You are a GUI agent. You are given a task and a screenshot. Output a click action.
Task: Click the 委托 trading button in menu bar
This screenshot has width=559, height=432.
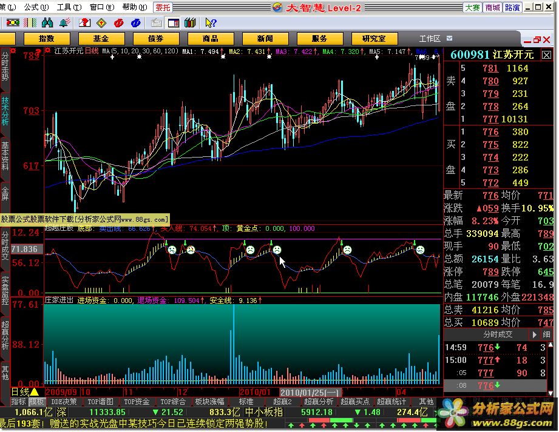(163, 7)
